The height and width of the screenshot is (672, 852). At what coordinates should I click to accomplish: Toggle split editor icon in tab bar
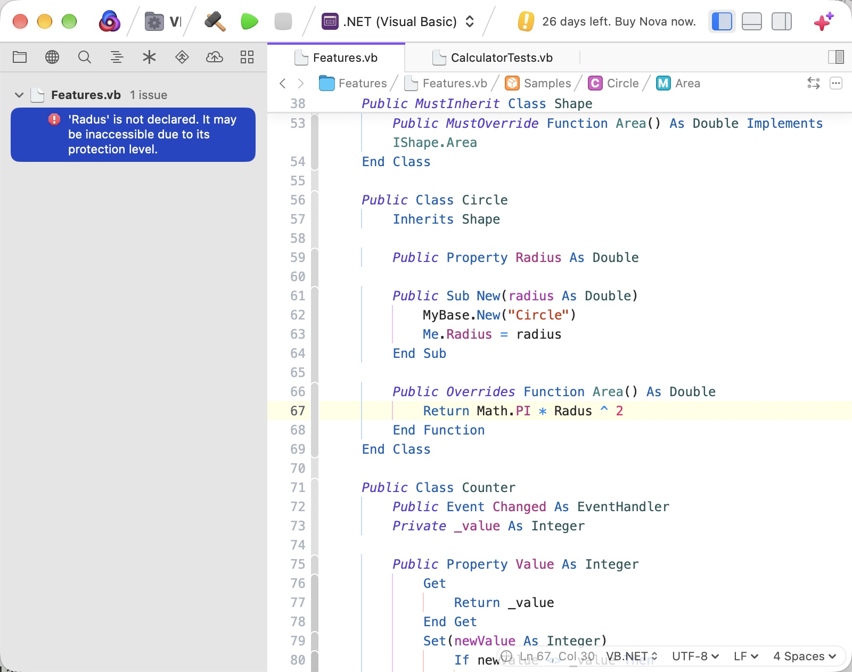point(836,57)
